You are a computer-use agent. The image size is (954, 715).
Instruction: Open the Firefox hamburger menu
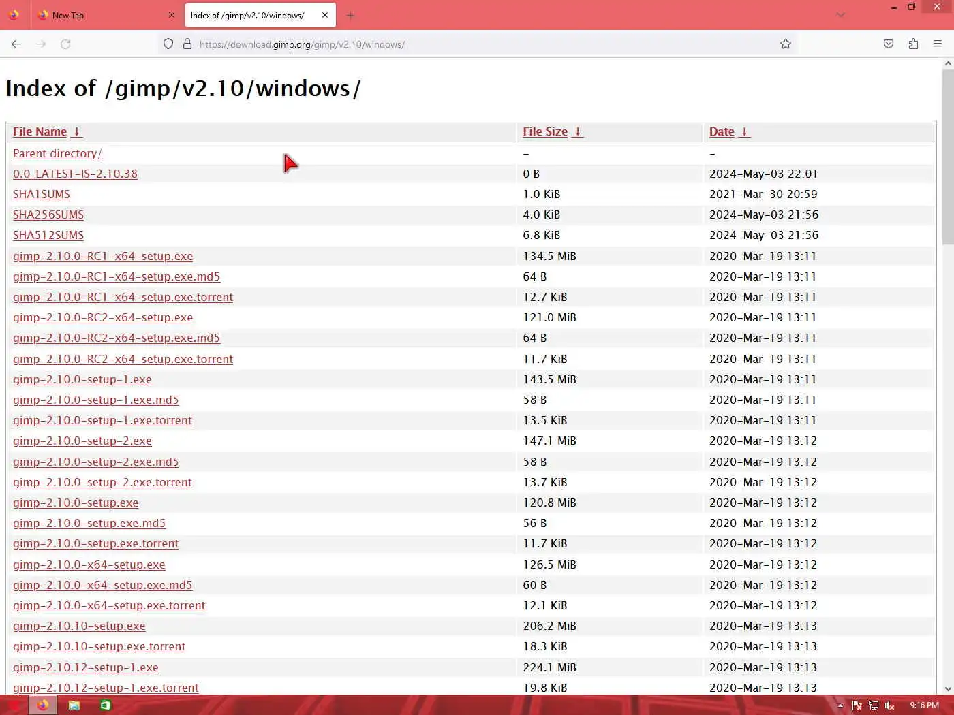[x=938, y=44]
